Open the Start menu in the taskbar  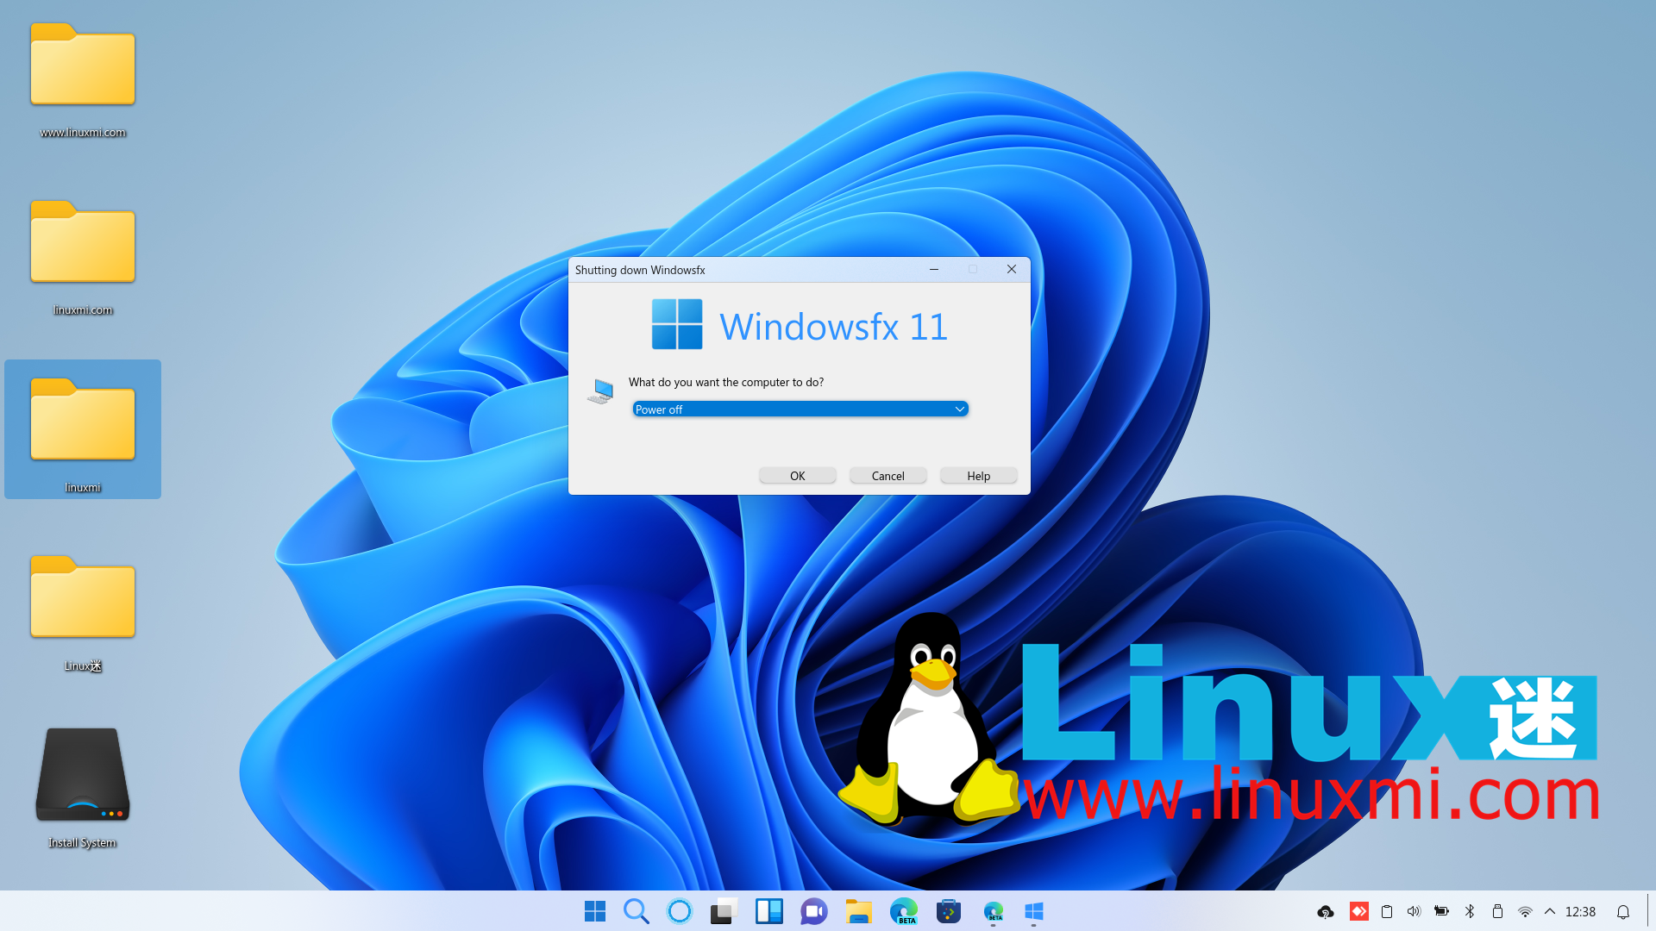tap(595, 911)
